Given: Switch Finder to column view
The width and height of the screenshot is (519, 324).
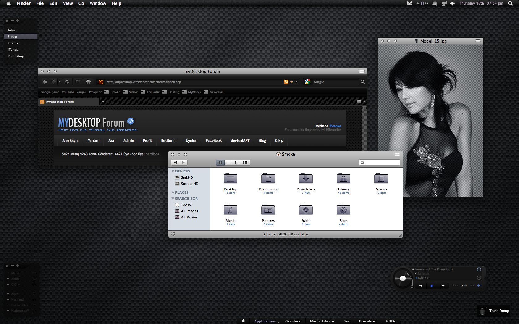Looking at the screenshot, I should coord(237,162).
